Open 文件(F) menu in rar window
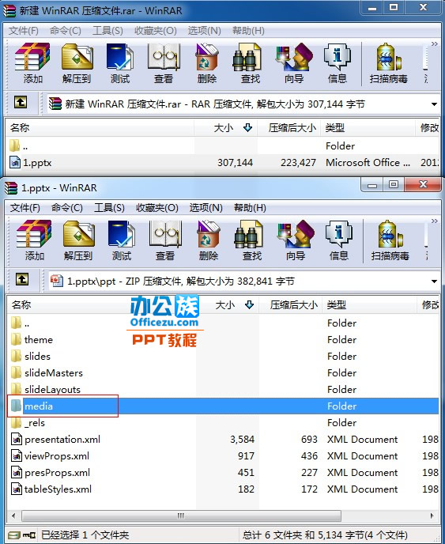The height and width of the screenshot is (544, 445). pos(23,31)
